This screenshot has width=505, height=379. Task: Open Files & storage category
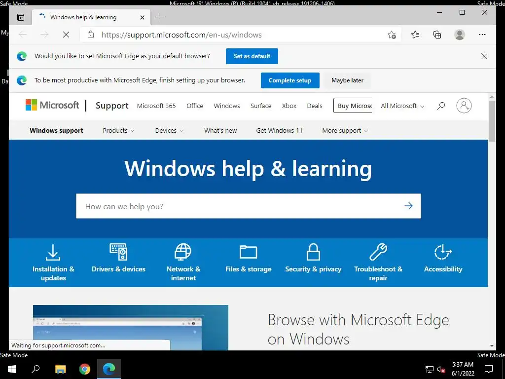pyautogui.click(x=249, y=259)
